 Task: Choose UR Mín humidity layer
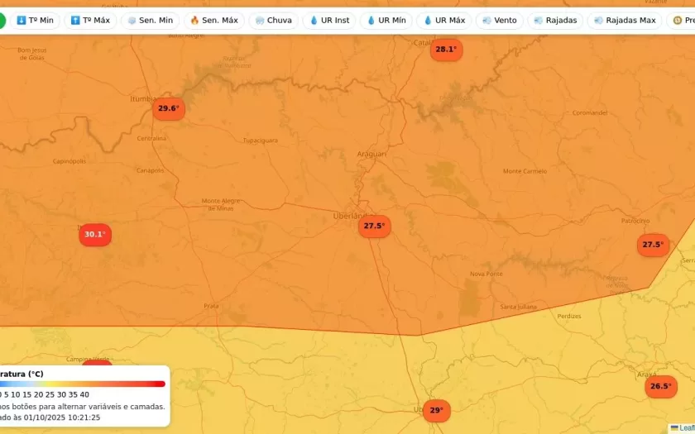pyautogui.click(x=386, y=20)
